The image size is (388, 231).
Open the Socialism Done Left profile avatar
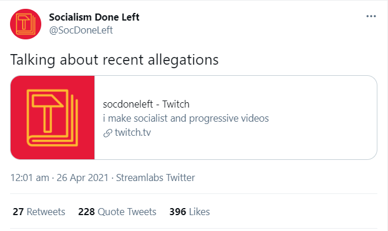click(x=25, y=24)
